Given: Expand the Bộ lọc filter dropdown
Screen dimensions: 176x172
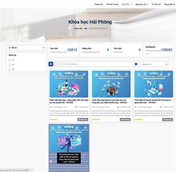Looking at the screenshot, I should [x=27, y=48].
